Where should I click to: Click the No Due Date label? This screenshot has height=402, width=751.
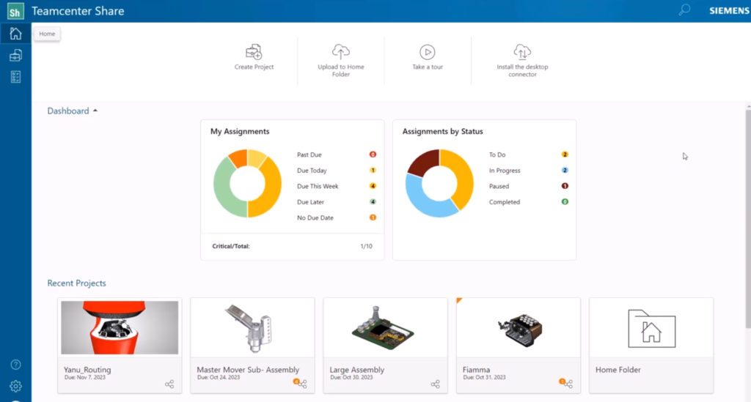click(x=315, y=217)
